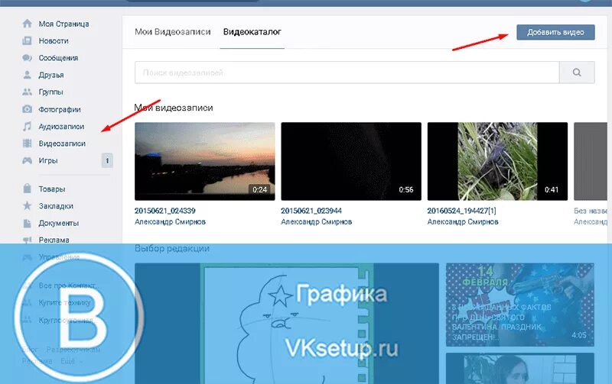Screen dimensions: 612x384
Task: Open the black 0:56 video thumbnail
Action: point(351,161)
